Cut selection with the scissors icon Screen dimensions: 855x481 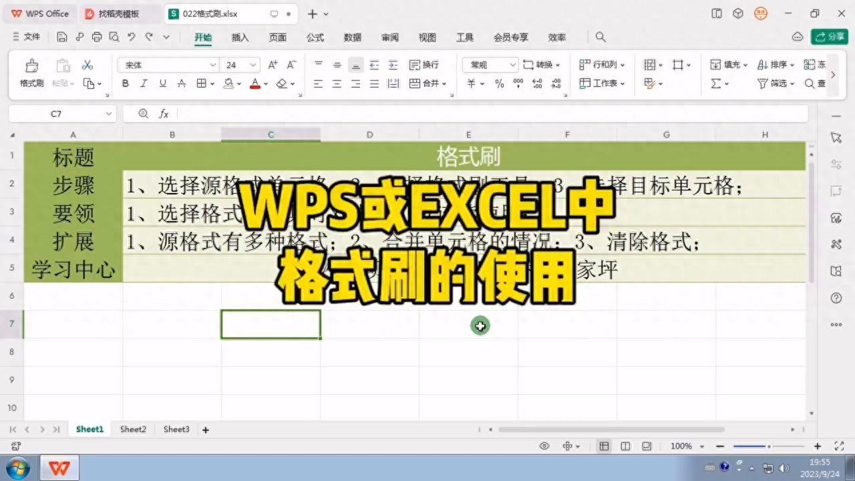click(88, 65)
